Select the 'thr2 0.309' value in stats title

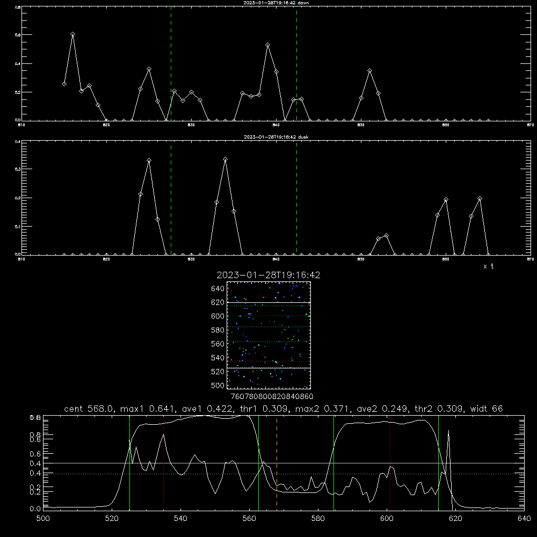pyautogui.click(x=439, y=409)
